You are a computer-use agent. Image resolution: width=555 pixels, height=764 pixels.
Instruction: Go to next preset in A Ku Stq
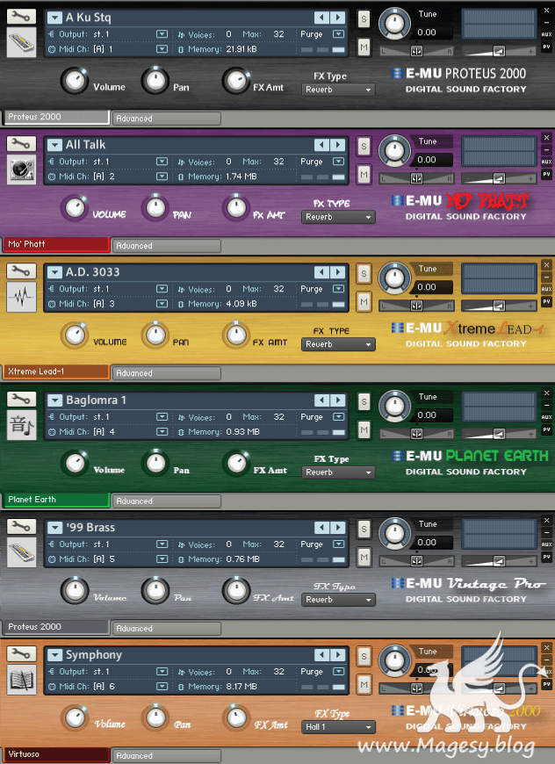(338, 18)
